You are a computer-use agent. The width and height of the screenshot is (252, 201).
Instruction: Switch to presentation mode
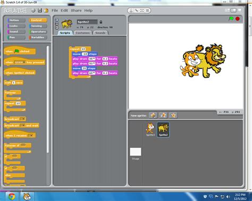click(x=240, y=11)
